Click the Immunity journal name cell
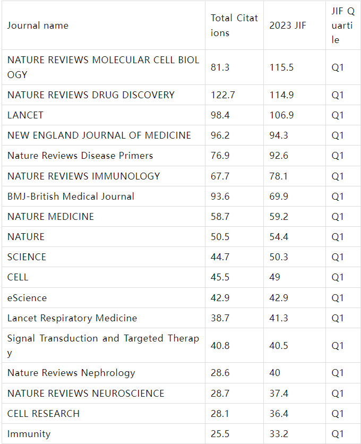This screenshot has height=444, width=361. [x=29, y=434]
